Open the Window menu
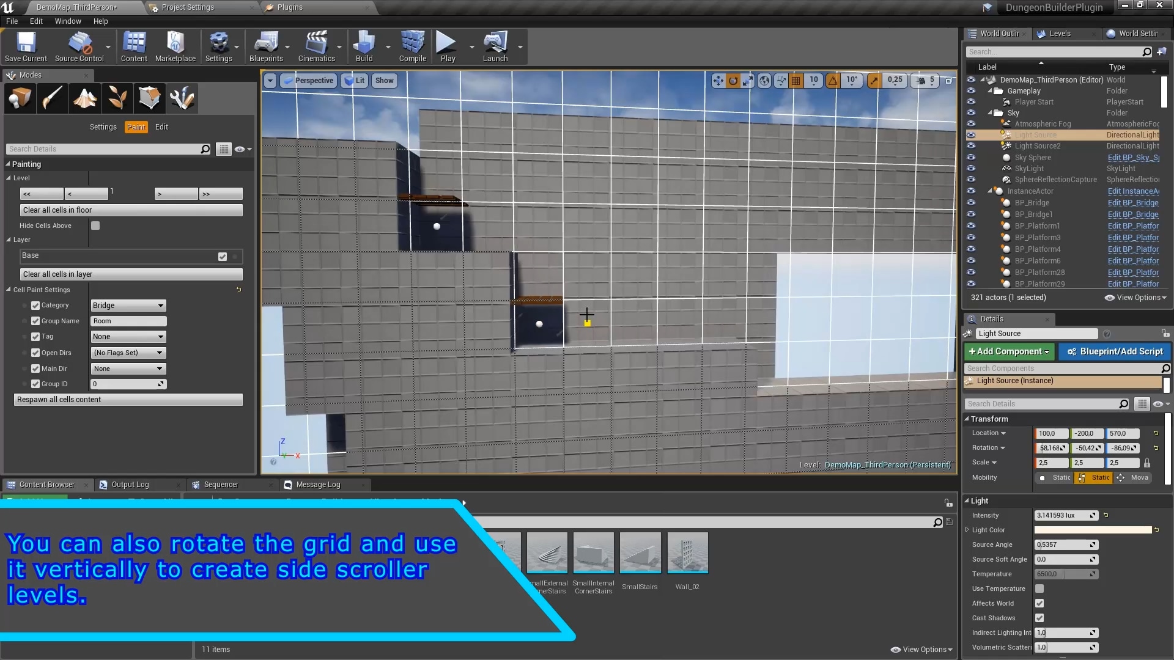The width and height of the screenshot is (1174, 660). (67, 21)
